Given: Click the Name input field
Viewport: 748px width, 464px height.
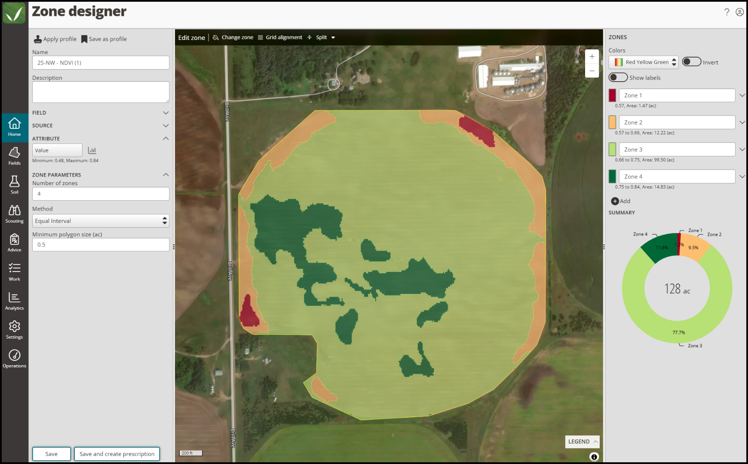Looking at the screenshot, I should point(101,63).
